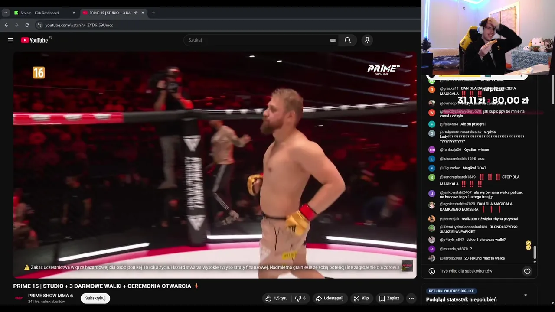Click the streamer webcam overlay
Viewport: 555px width, 312px height.
488,38
